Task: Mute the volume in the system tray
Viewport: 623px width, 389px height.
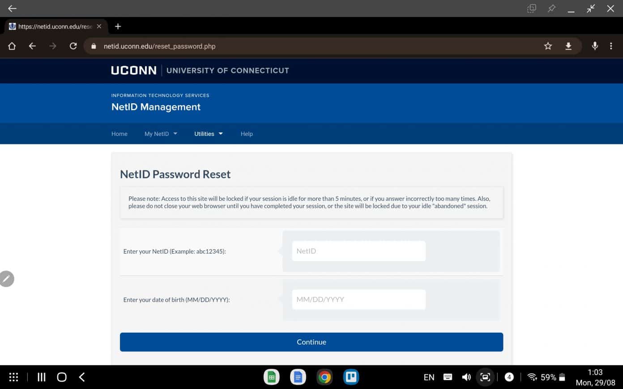Action: click(x=466, y=377)
